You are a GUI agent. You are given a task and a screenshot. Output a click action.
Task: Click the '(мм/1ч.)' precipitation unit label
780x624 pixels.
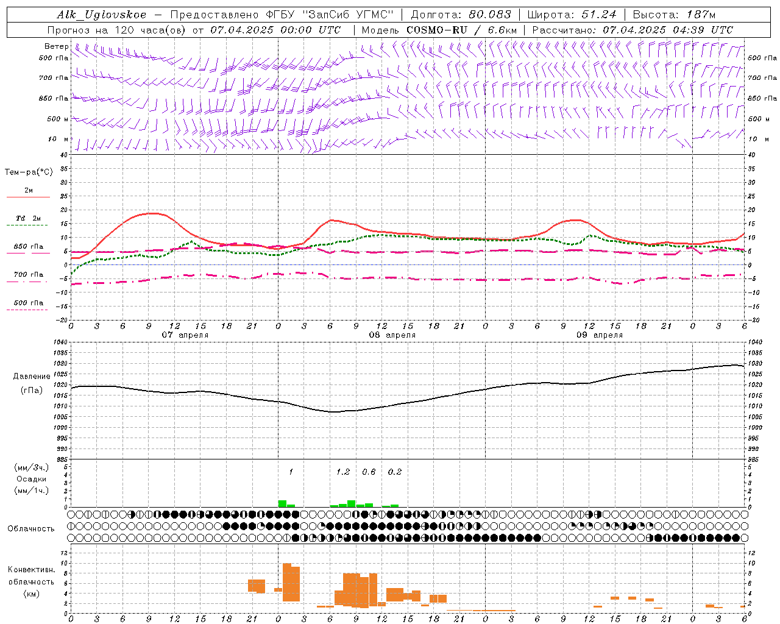(x=32, y=491)
